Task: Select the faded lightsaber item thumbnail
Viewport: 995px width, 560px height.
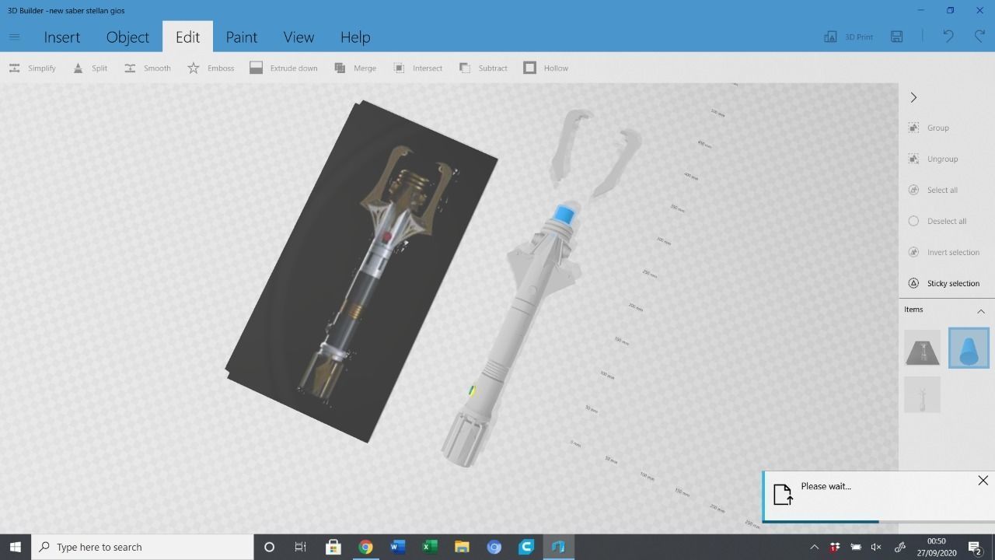Action: point(923,395)
